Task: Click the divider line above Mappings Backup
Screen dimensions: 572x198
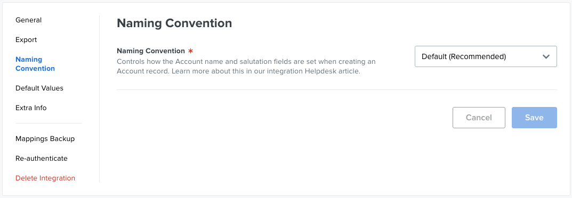Action: tap(49, 123)
